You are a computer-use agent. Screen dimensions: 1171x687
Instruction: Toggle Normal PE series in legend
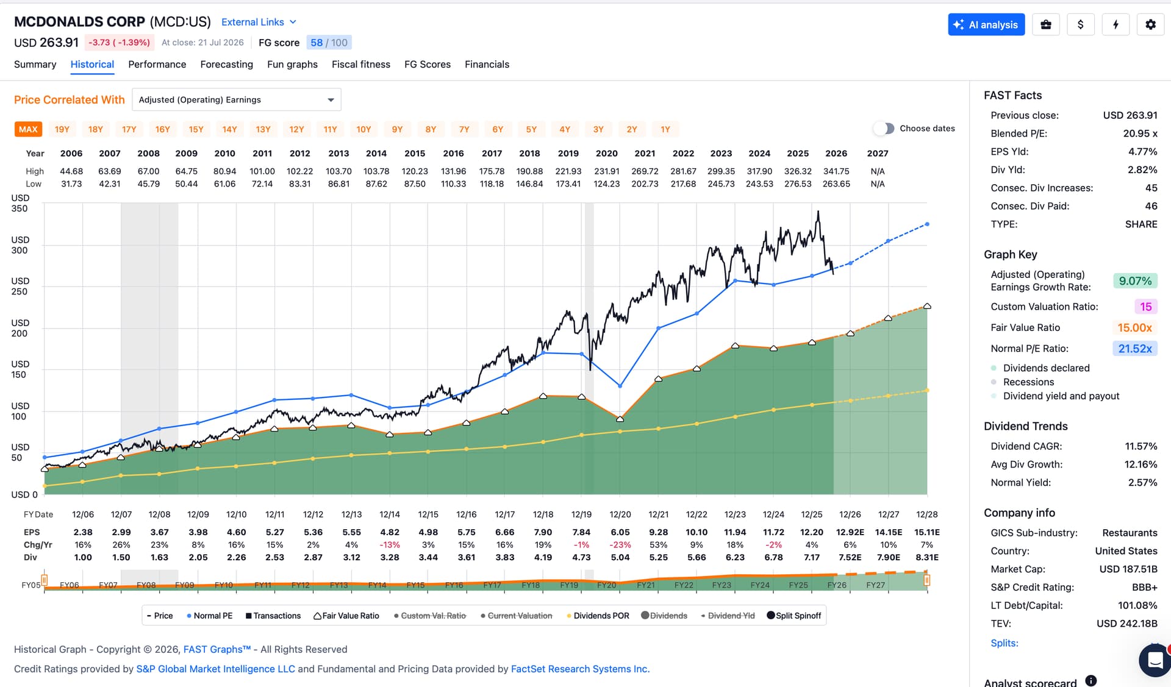[x=210, y=616]
